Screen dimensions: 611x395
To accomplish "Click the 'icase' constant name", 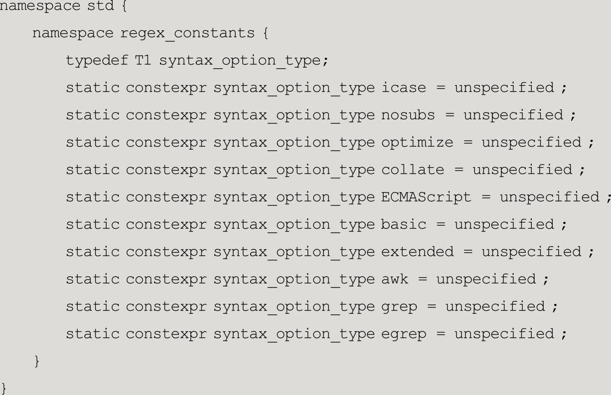I will click(x=404, y=88).
